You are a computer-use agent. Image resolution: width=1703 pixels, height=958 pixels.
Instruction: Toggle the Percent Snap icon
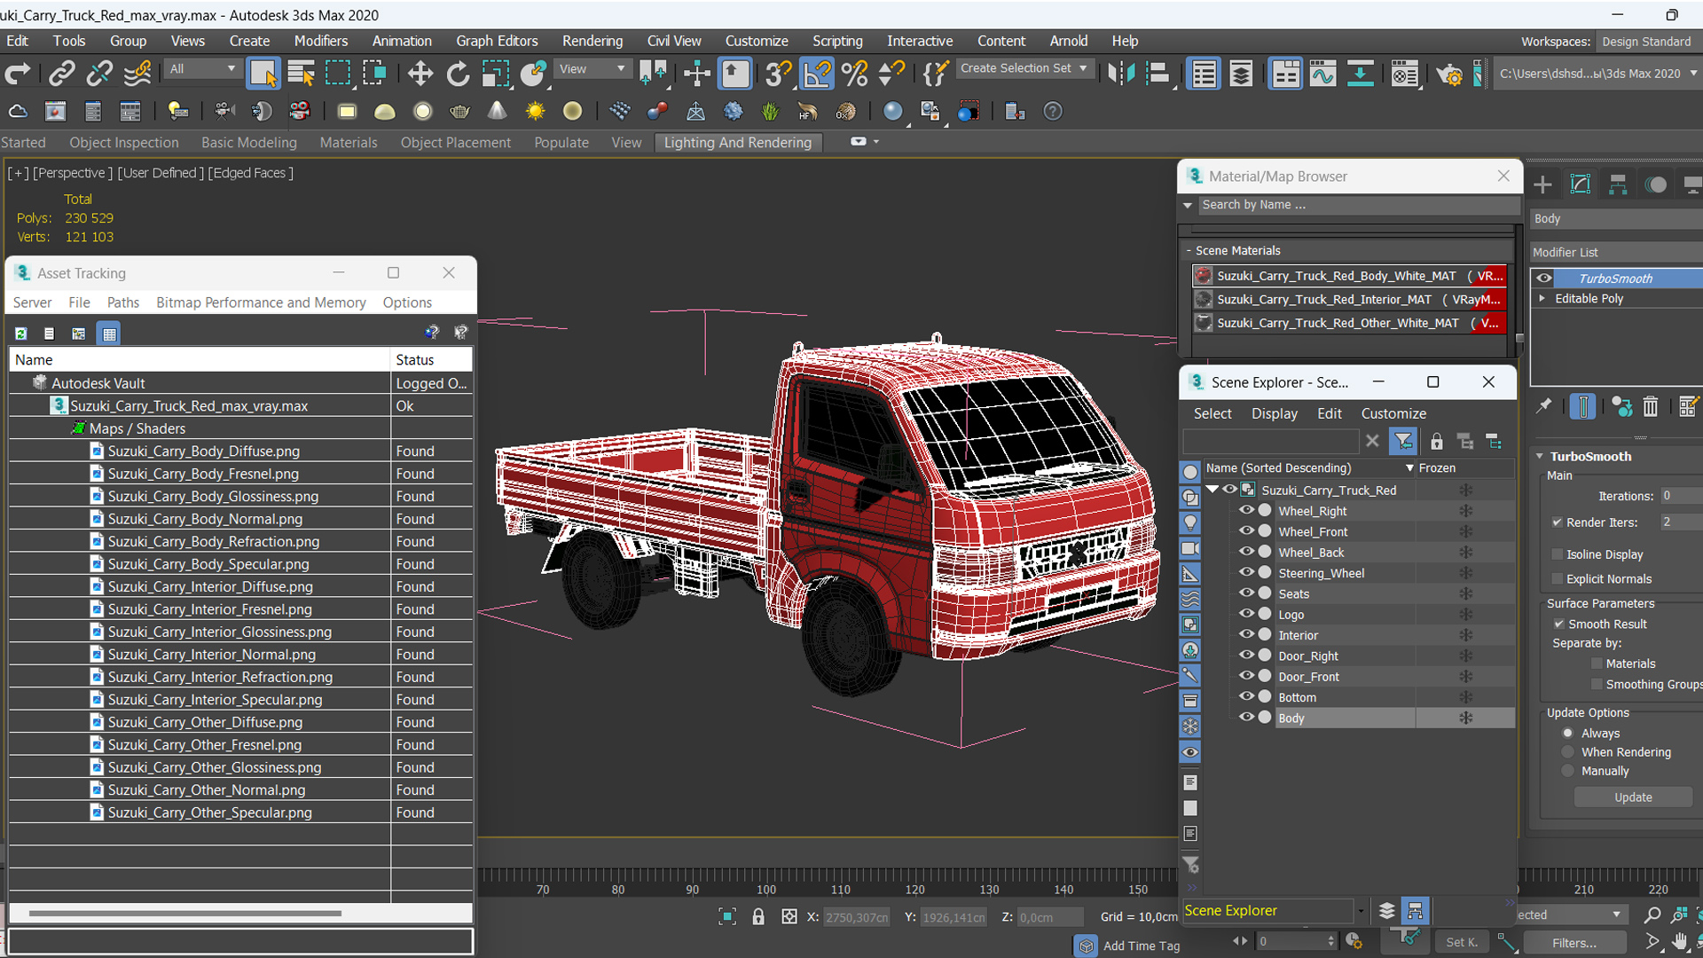854,74
